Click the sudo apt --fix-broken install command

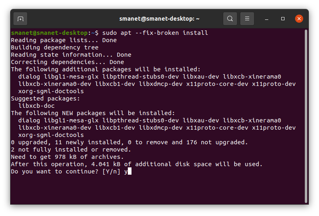coord(155,33)
